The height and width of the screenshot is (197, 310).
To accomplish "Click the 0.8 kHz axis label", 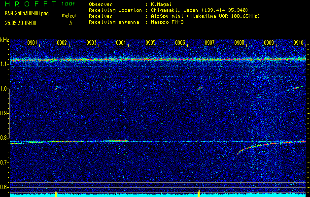I will tap(4, 138).
